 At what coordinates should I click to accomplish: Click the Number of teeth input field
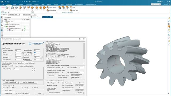(x=37, y=50)
